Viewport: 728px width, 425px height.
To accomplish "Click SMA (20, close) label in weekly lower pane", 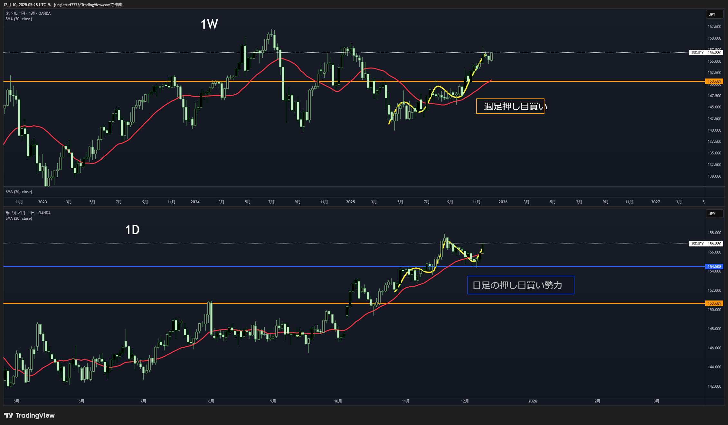I will pyautogui.click(x=19, y=192).
